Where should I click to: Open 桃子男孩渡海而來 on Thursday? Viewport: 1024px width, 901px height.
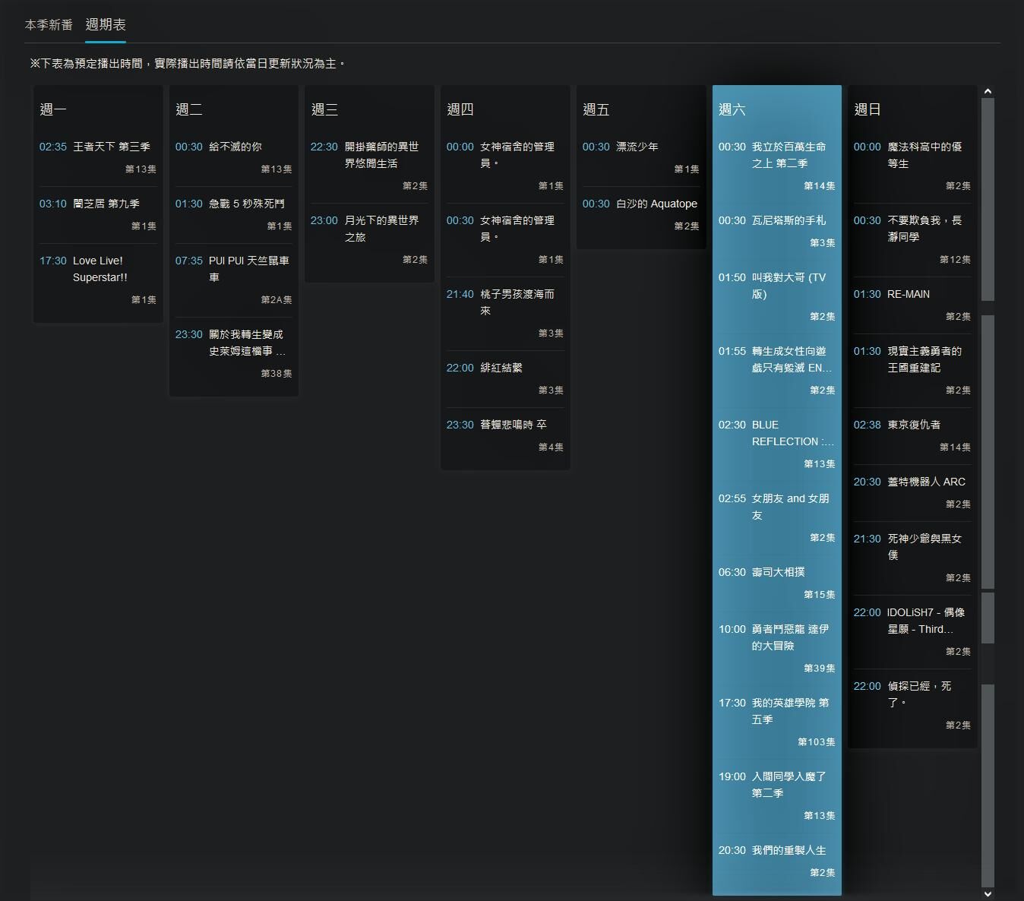click(517, 302)
